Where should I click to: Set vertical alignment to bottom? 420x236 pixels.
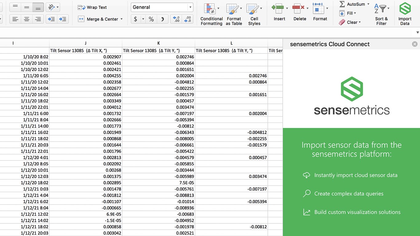(38, 7)
